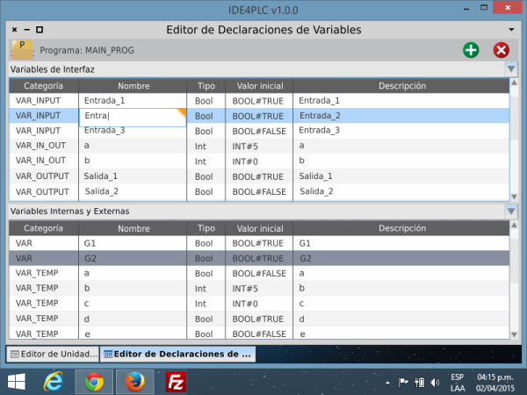This screenshot has width=527, height=395.
Task: Click the red delete variable icon
Action: 502,50
